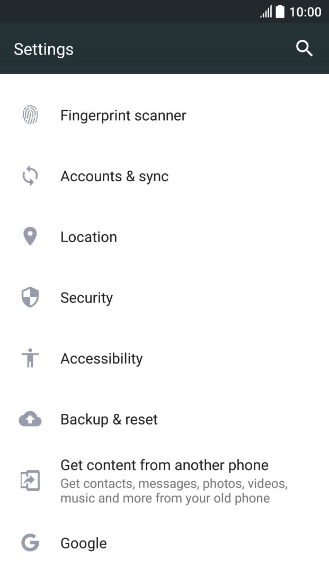Tap the battery icon in status bar
The width and height of the screenshot is (329, 585).
280,12
